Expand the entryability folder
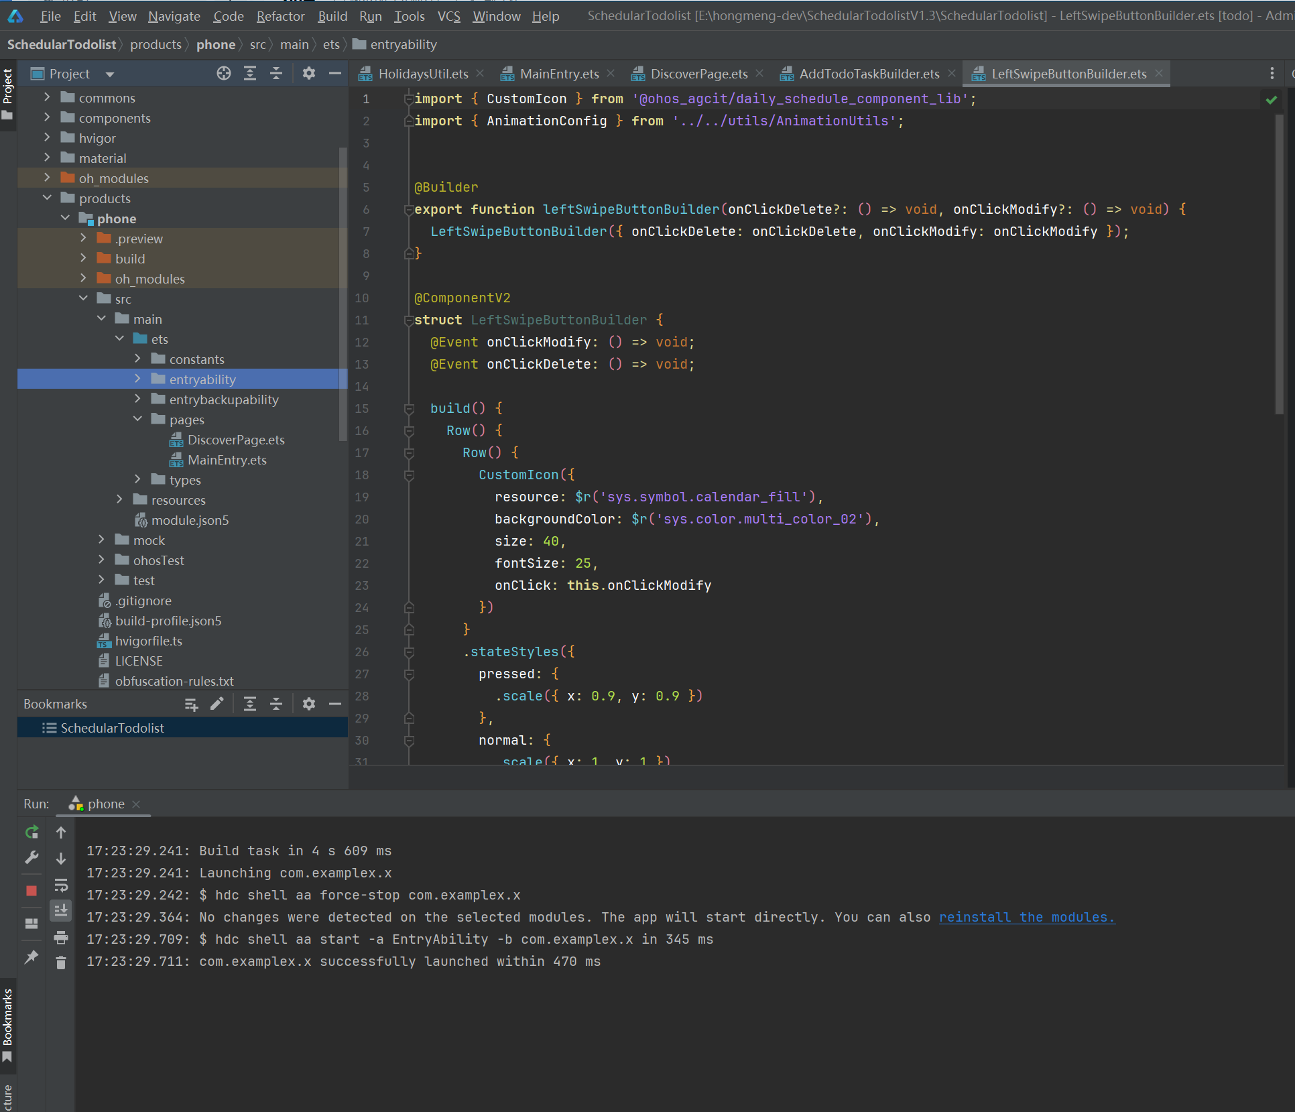Image resolution: width=1295 pixels, height=1112 pixels. coord(137,379)
